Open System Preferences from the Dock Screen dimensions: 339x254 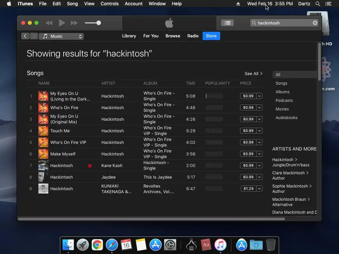170,245
